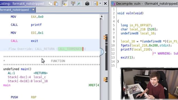Image resolution: width=178 pixels, height=100 pixels.
Task: Click 'AL:1' return storage entry
Action: (11, 73)
